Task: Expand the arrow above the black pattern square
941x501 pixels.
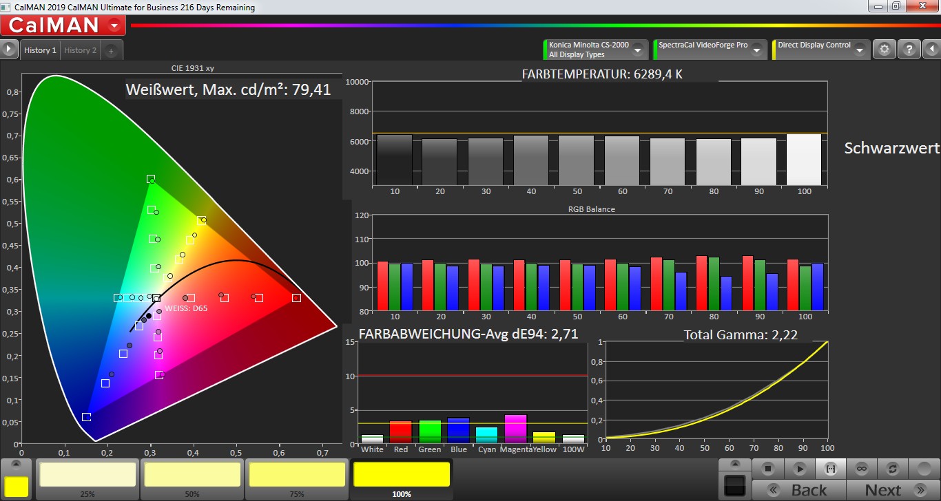Action: tap(735, 465)
